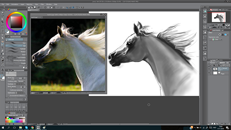This screenshot has height=130, width=231.
Task: Open the Window menu
Action: click(49, 4)
